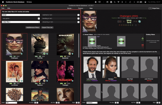Click the first red rating face icon
162x105 pixels.
[x=120, y=25]
